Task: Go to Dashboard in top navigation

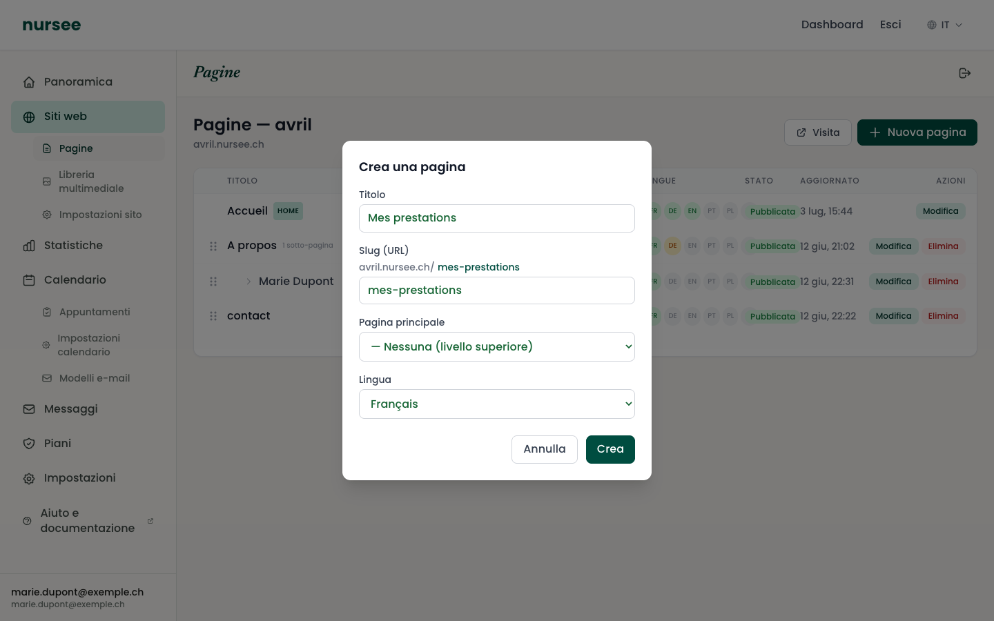Action: pyautogui.click(x=832, y=25)
